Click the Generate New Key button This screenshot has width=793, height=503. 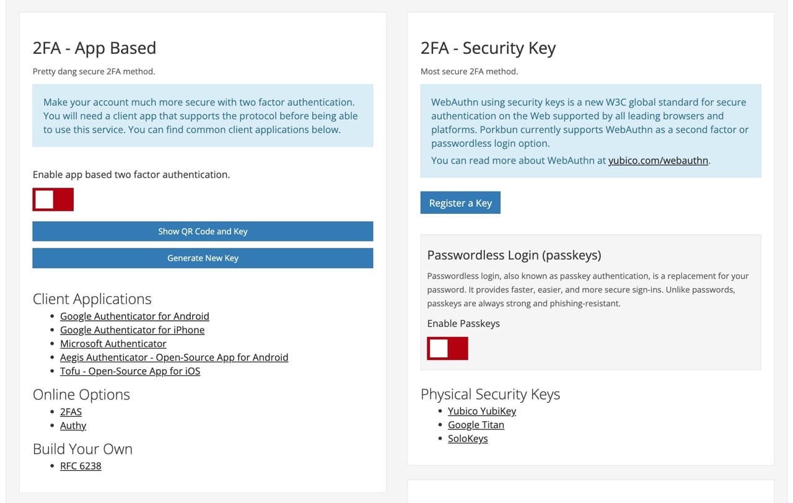click(203, 258)
